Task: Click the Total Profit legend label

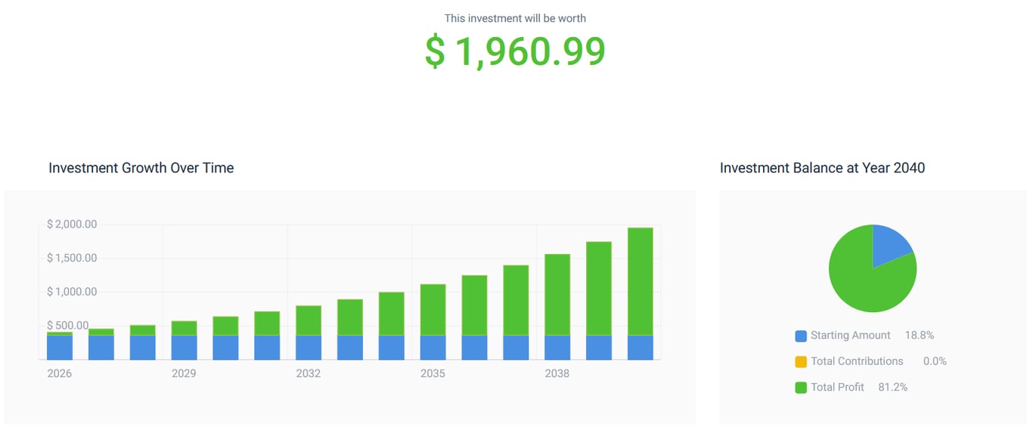Action: (x=837, y=387)
